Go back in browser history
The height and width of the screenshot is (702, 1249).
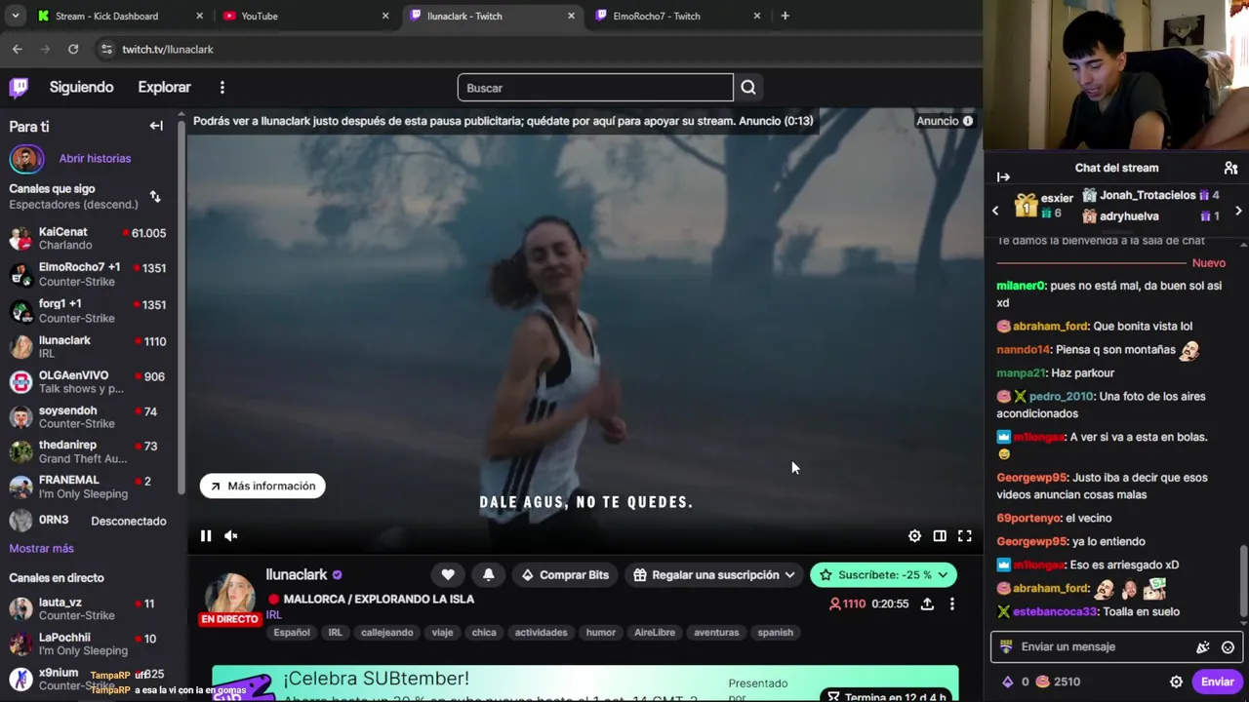[18, 49]
